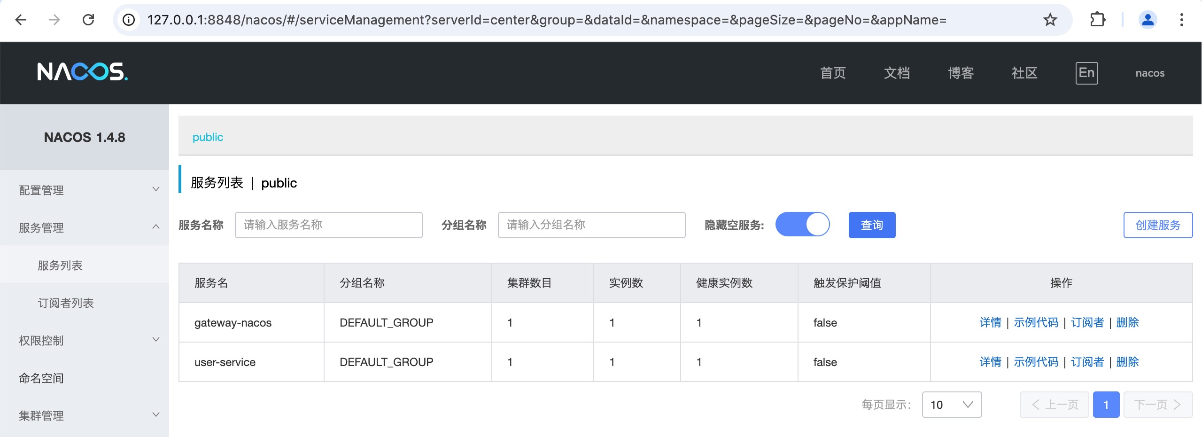The image size is (1202, 437).
Task: Open 示例代码 for user-service
Action: coord(1036,362)
